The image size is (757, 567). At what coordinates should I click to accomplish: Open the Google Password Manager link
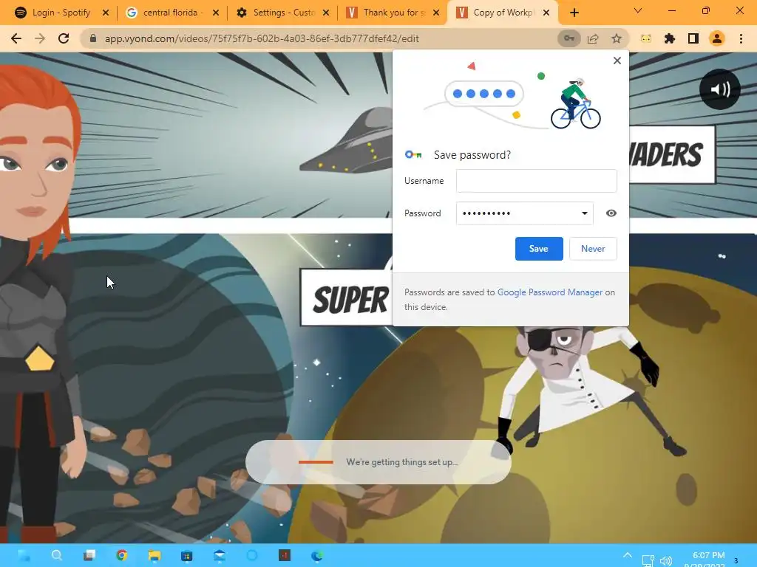click(x=550, y=292)
